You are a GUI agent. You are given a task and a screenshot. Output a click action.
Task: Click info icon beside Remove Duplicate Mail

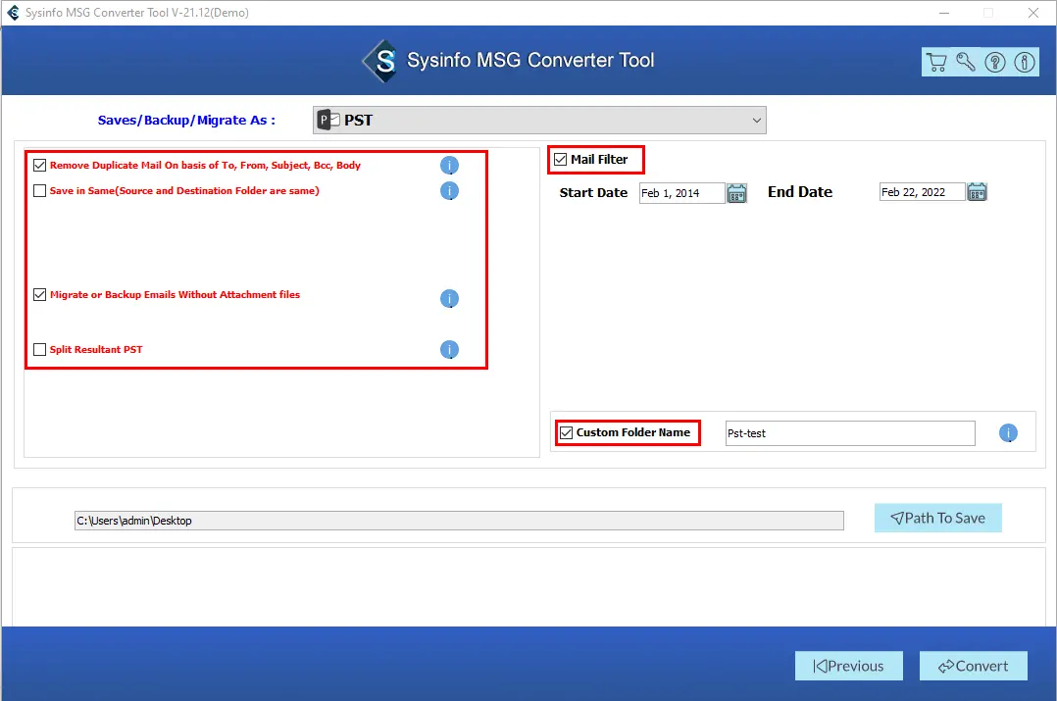(449, 166)
